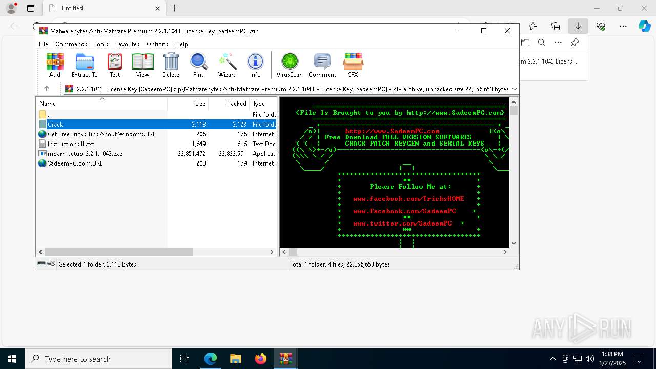Click the Info toolbar icon
The width and height of the screenshot is (656, 369).
(255, 65)
